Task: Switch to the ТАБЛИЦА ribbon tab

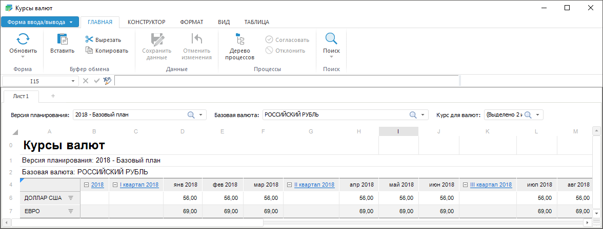Action: (x=256, y=22)
